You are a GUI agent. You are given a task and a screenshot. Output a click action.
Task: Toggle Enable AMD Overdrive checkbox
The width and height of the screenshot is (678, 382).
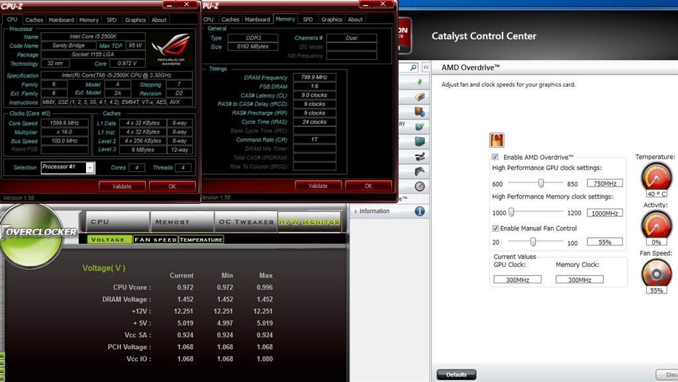pos(495,157)
